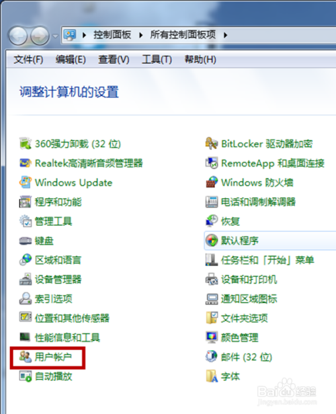Click the 颜色管理 monitor icon
Image resolution: width=336 pixels, height=414 pixels.
coord(212,337)
